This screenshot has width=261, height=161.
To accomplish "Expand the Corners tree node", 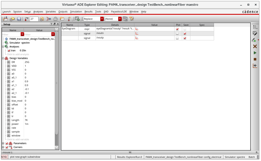I will tap(3, 147).
